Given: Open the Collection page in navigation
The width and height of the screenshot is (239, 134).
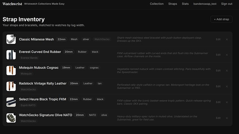Looking at the screenshot, I should click(x=157, y=4).
